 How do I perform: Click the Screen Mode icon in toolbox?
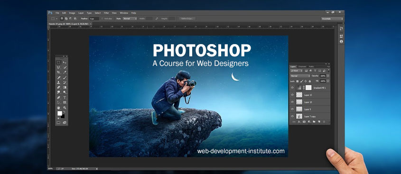[65, 122]
